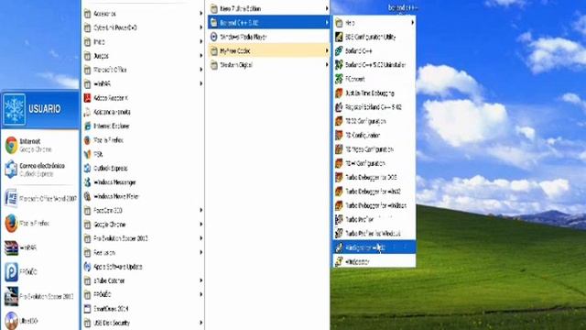Launch Mozilla Firefox from pinned list
This screenshot has width=586, height=330.
click(40, 224)
